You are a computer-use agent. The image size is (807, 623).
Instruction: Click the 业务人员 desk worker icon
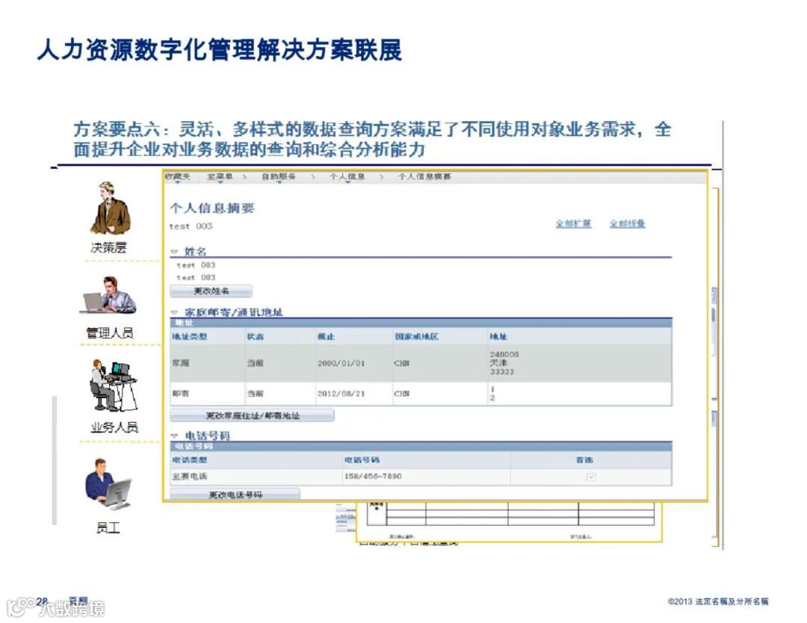tap(114, 385)
